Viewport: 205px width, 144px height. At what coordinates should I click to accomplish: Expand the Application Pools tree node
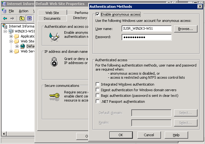11,36
